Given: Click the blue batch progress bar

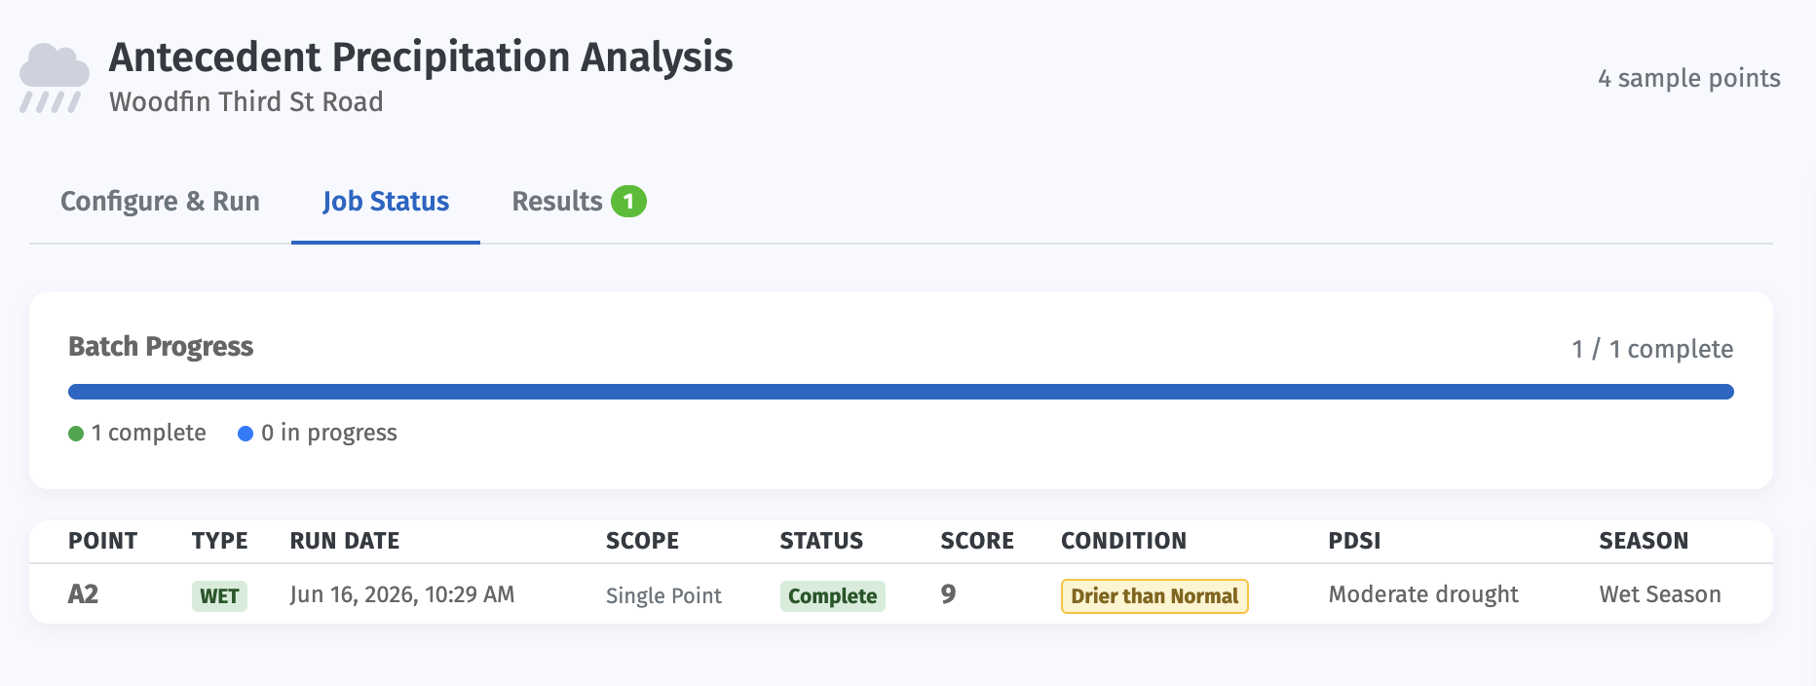Looking at the screenshot, I should point(900,392).
